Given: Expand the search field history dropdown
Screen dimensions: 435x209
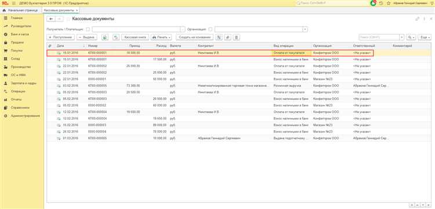Looking at the screenshot, I should coord(402,37).
